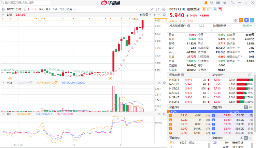This screenshot has height=148, width=256.
Task: Select broker person view icon
Action: (x=241, y=138)
